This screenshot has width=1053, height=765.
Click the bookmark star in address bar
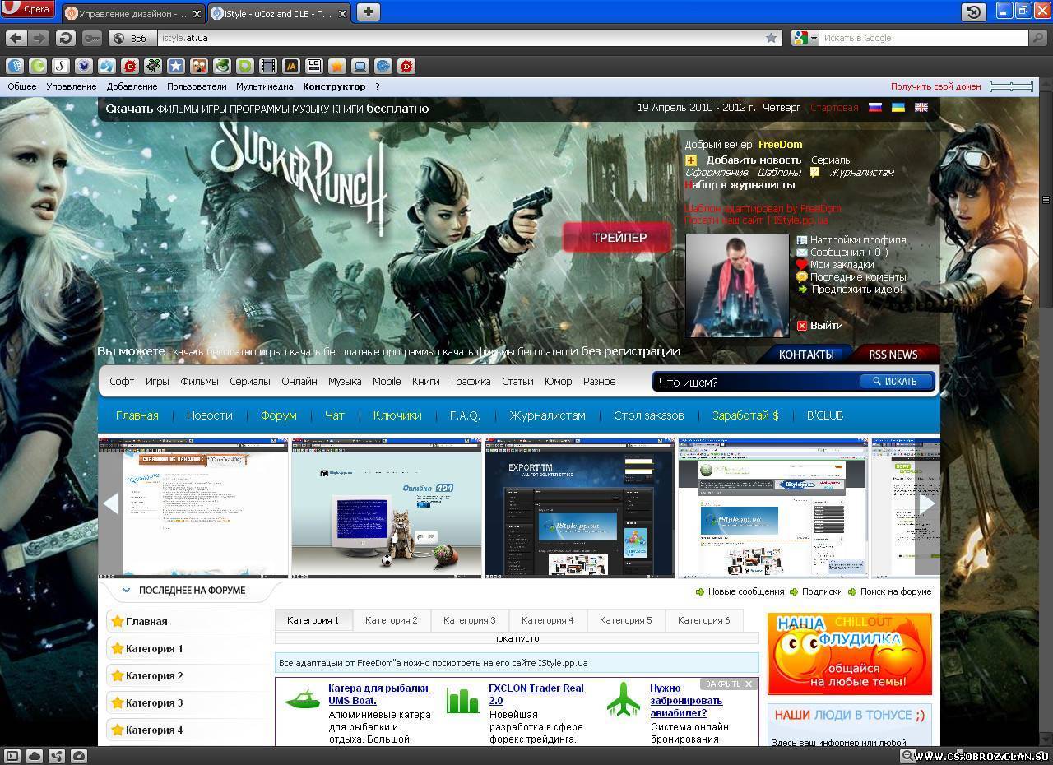(x=771, y=38)
